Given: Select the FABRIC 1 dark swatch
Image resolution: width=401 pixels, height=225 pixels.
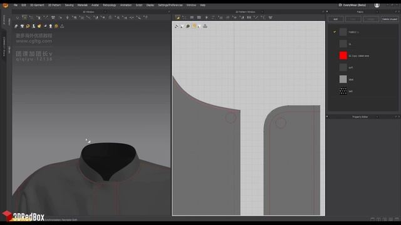Looking at the screenshot, I should coord(343,32).
